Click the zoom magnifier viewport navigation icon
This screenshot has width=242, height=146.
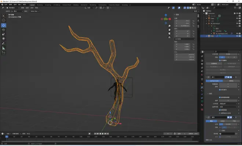coord(169,26)
